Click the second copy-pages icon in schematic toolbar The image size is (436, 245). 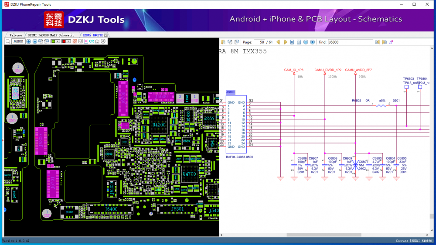click(230, 42)
